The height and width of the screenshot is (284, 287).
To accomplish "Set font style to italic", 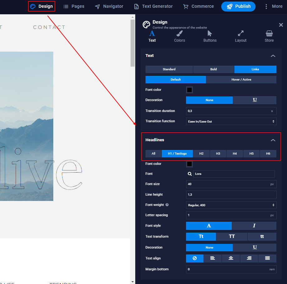I will [254, 226].
